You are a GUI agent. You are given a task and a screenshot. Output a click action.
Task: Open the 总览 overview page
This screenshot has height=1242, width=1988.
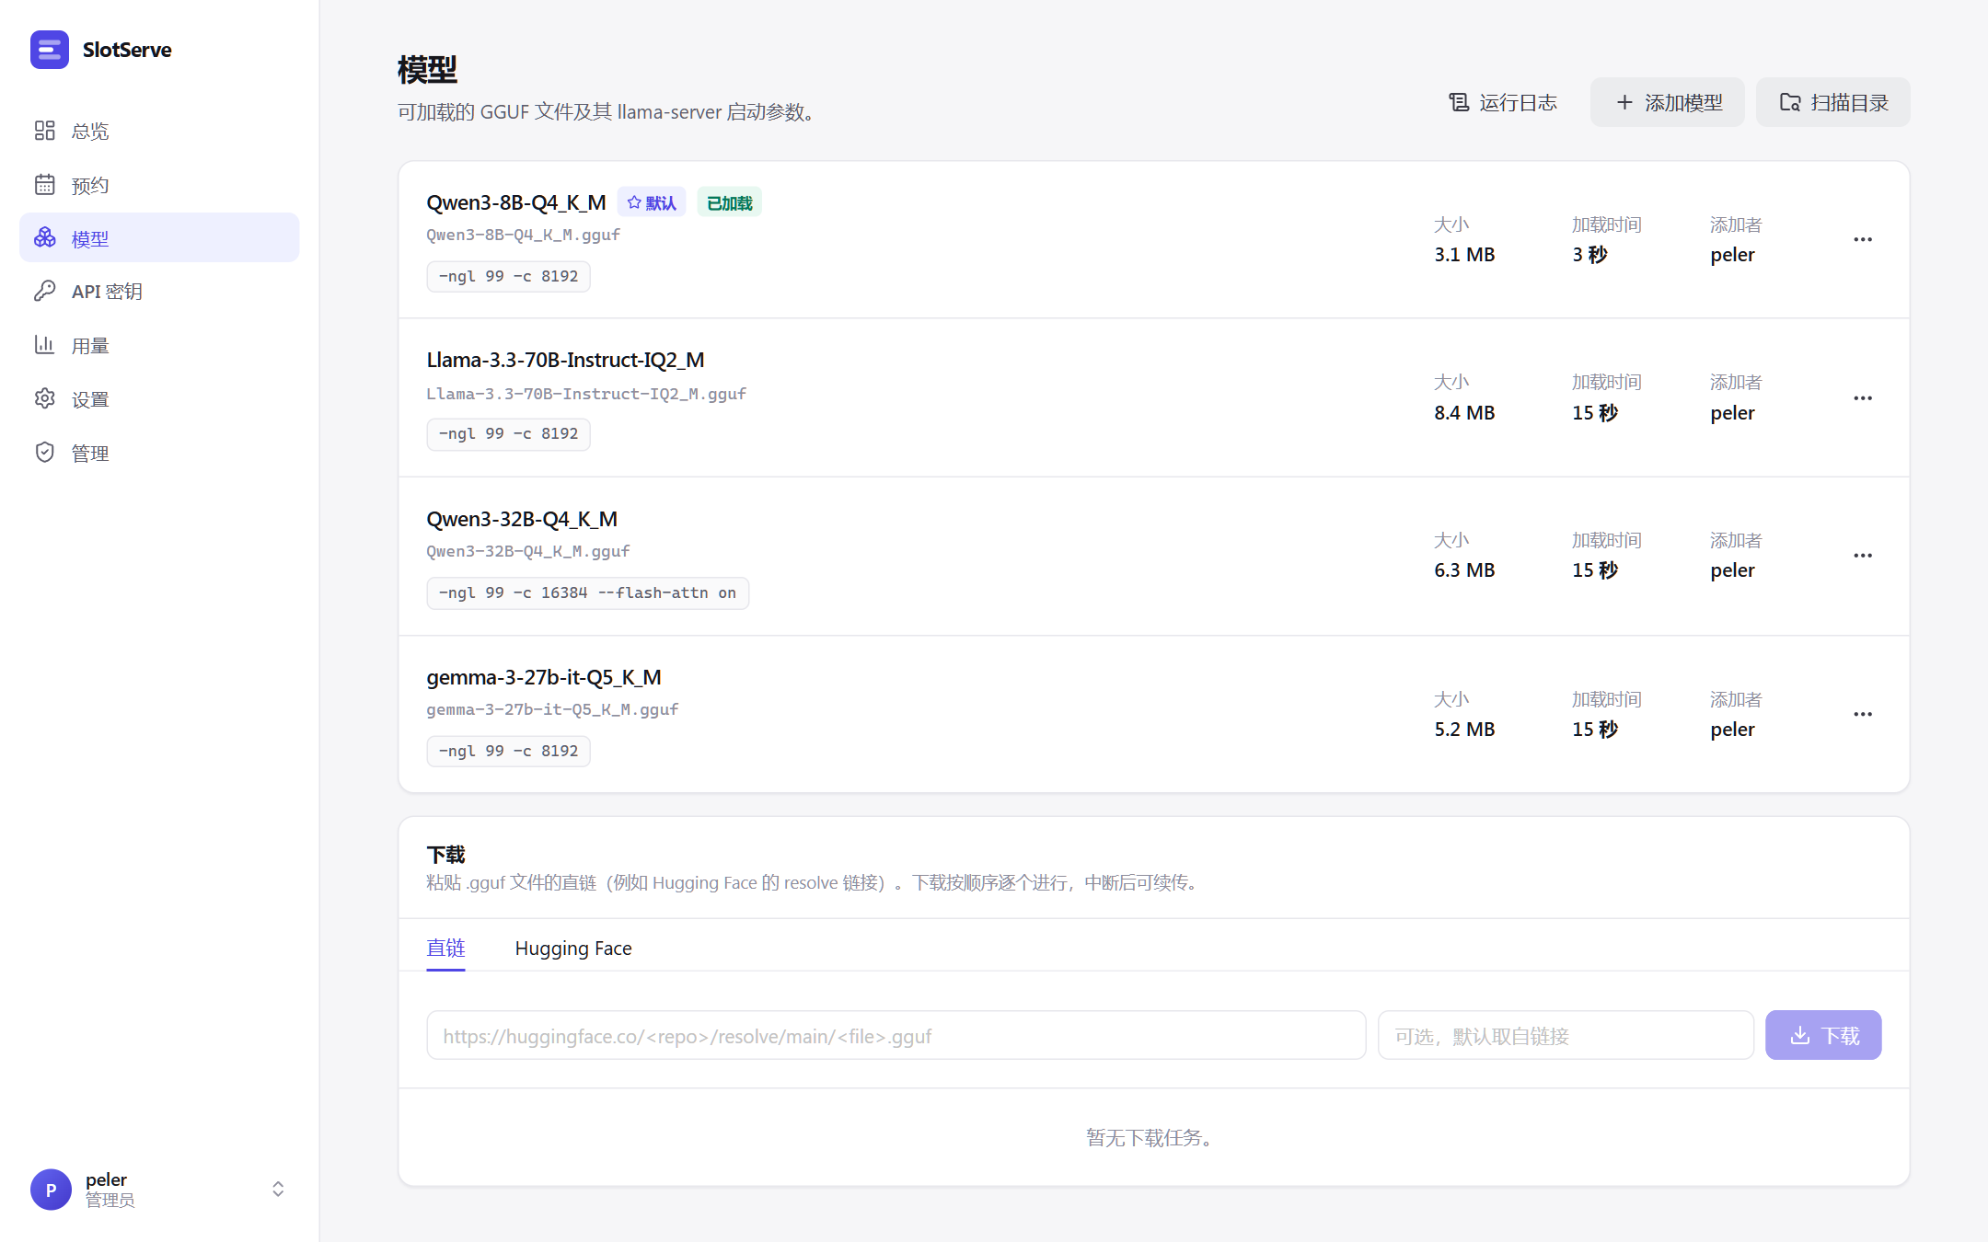click(x=159, y=131)
